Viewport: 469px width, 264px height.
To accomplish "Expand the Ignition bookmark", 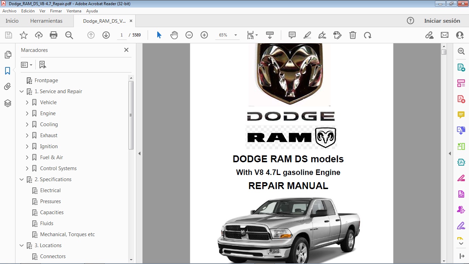I will coord(27,146).
